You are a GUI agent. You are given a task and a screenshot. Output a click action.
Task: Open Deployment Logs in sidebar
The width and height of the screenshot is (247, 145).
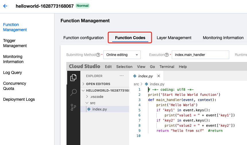(19, 99)
